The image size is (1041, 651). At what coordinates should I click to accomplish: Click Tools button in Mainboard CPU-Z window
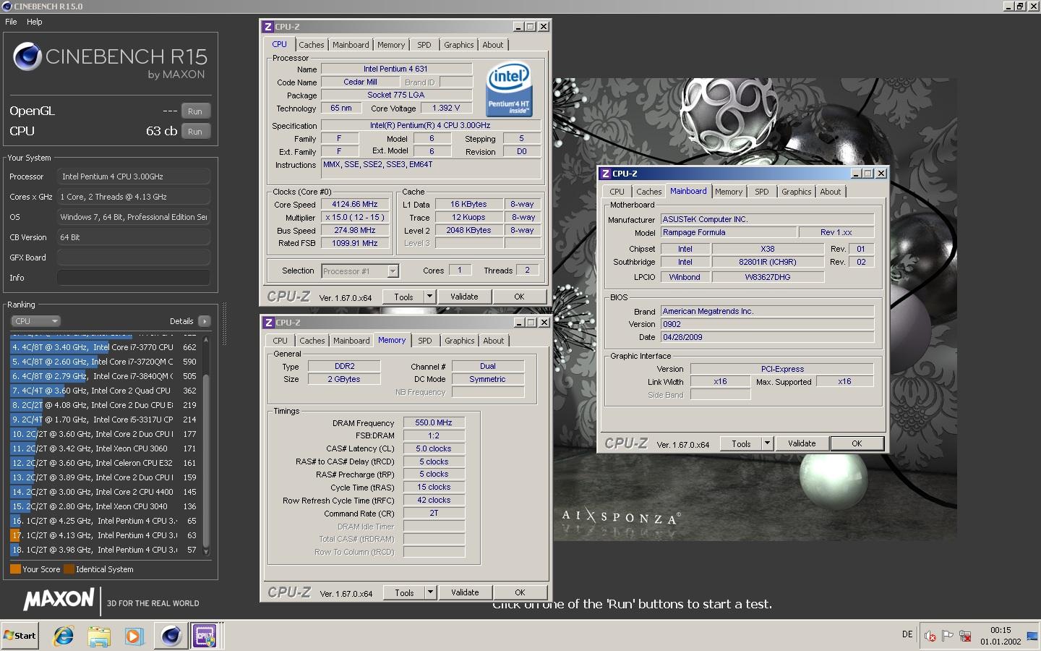[741, 443]
